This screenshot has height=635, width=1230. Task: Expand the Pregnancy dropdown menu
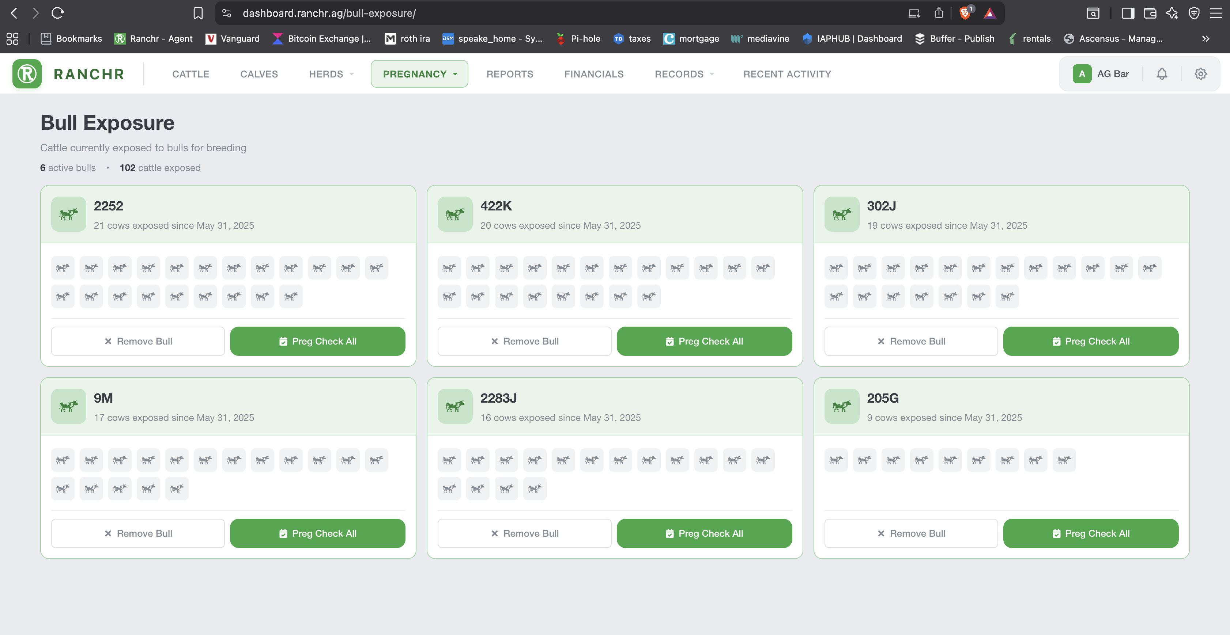tap(419, 74)
